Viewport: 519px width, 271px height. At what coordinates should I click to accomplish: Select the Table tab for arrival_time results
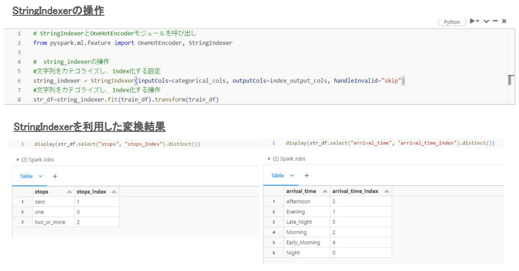point(277,176)
